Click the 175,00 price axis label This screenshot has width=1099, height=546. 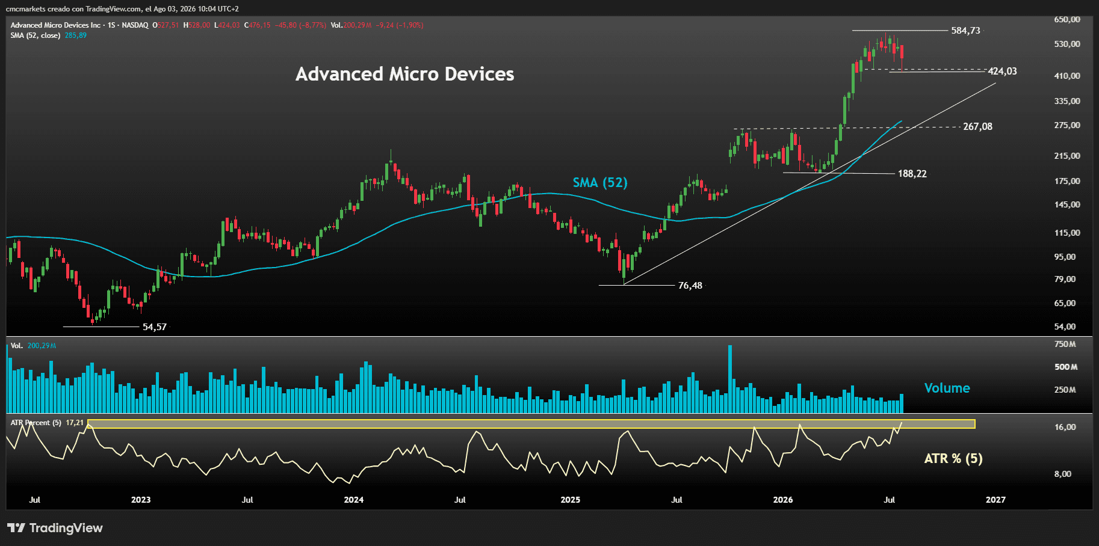[x=1067, y=182]
